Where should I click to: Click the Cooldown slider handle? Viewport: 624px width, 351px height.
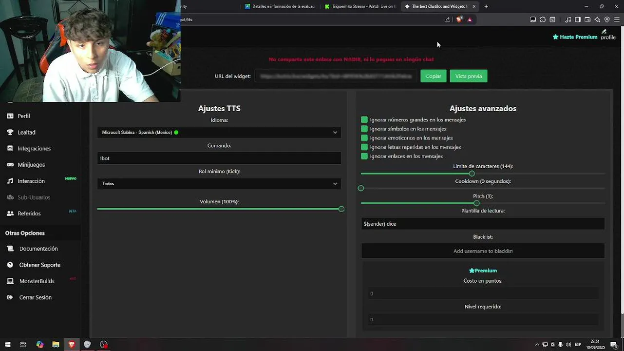[361, 188]
